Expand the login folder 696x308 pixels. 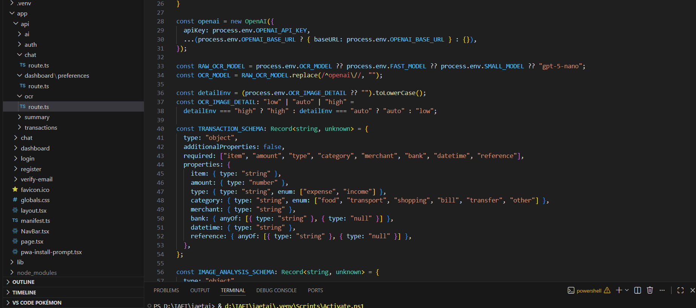click(x=73, y=159)
